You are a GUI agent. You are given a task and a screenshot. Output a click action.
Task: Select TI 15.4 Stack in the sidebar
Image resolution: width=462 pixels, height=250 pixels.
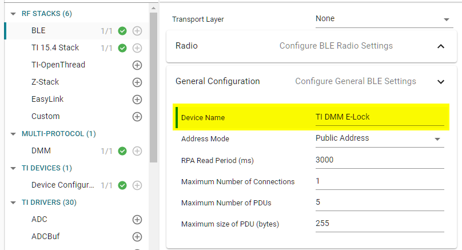click(x=55, y=48)
